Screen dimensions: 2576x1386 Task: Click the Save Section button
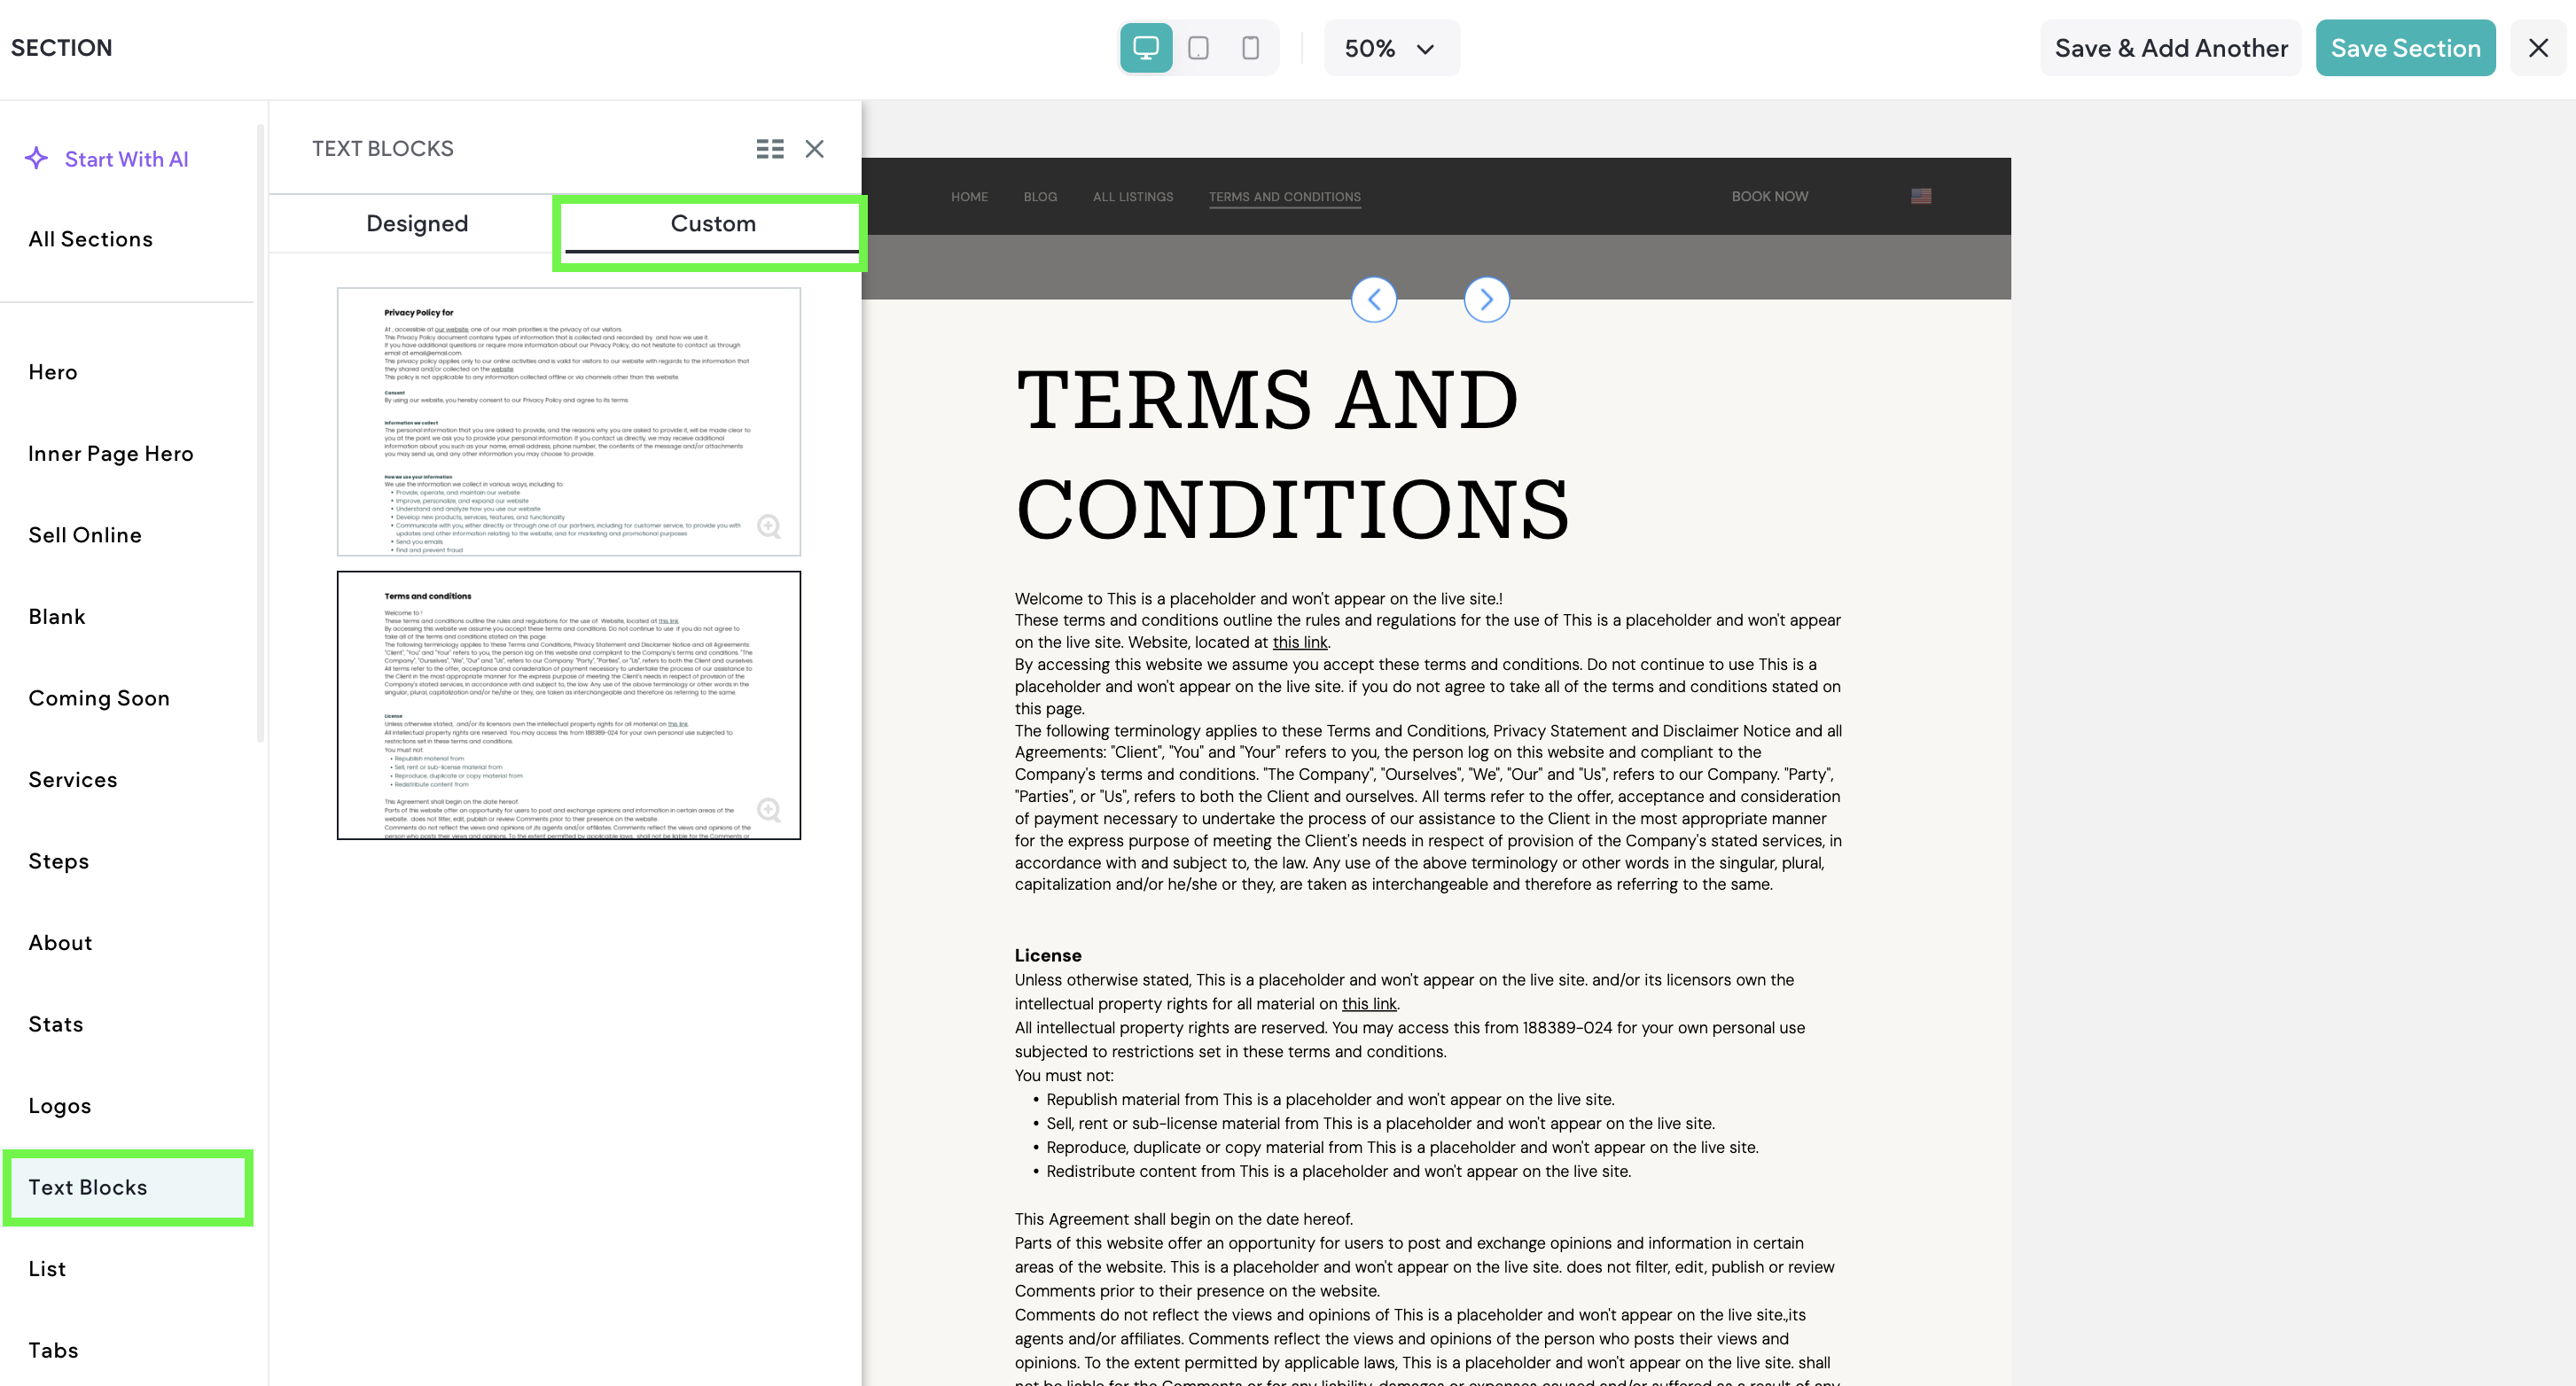pyautogui.click(x=2405, y=48)
